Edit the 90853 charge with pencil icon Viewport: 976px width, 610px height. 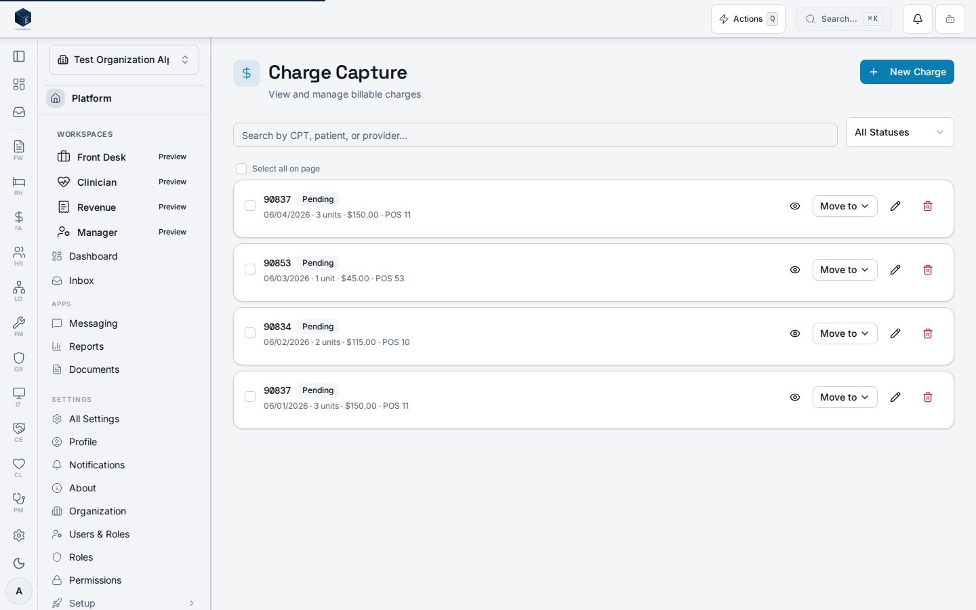(895, 270)
